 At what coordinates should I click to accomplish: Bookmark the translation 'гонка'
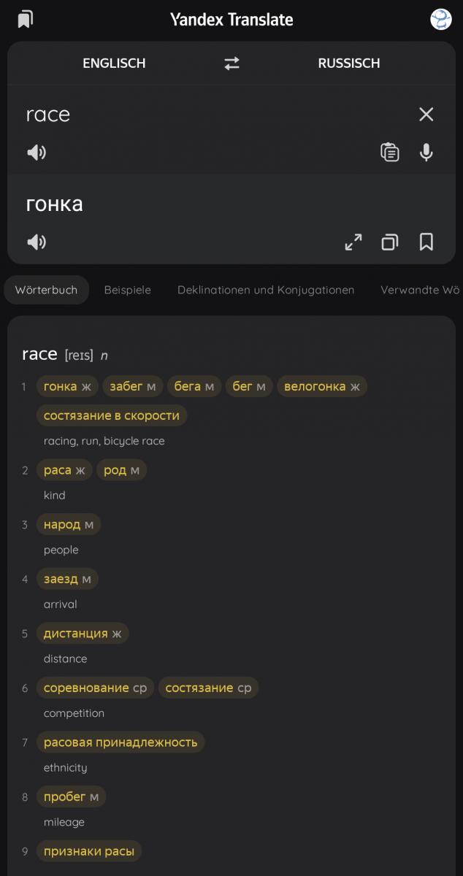426,242
